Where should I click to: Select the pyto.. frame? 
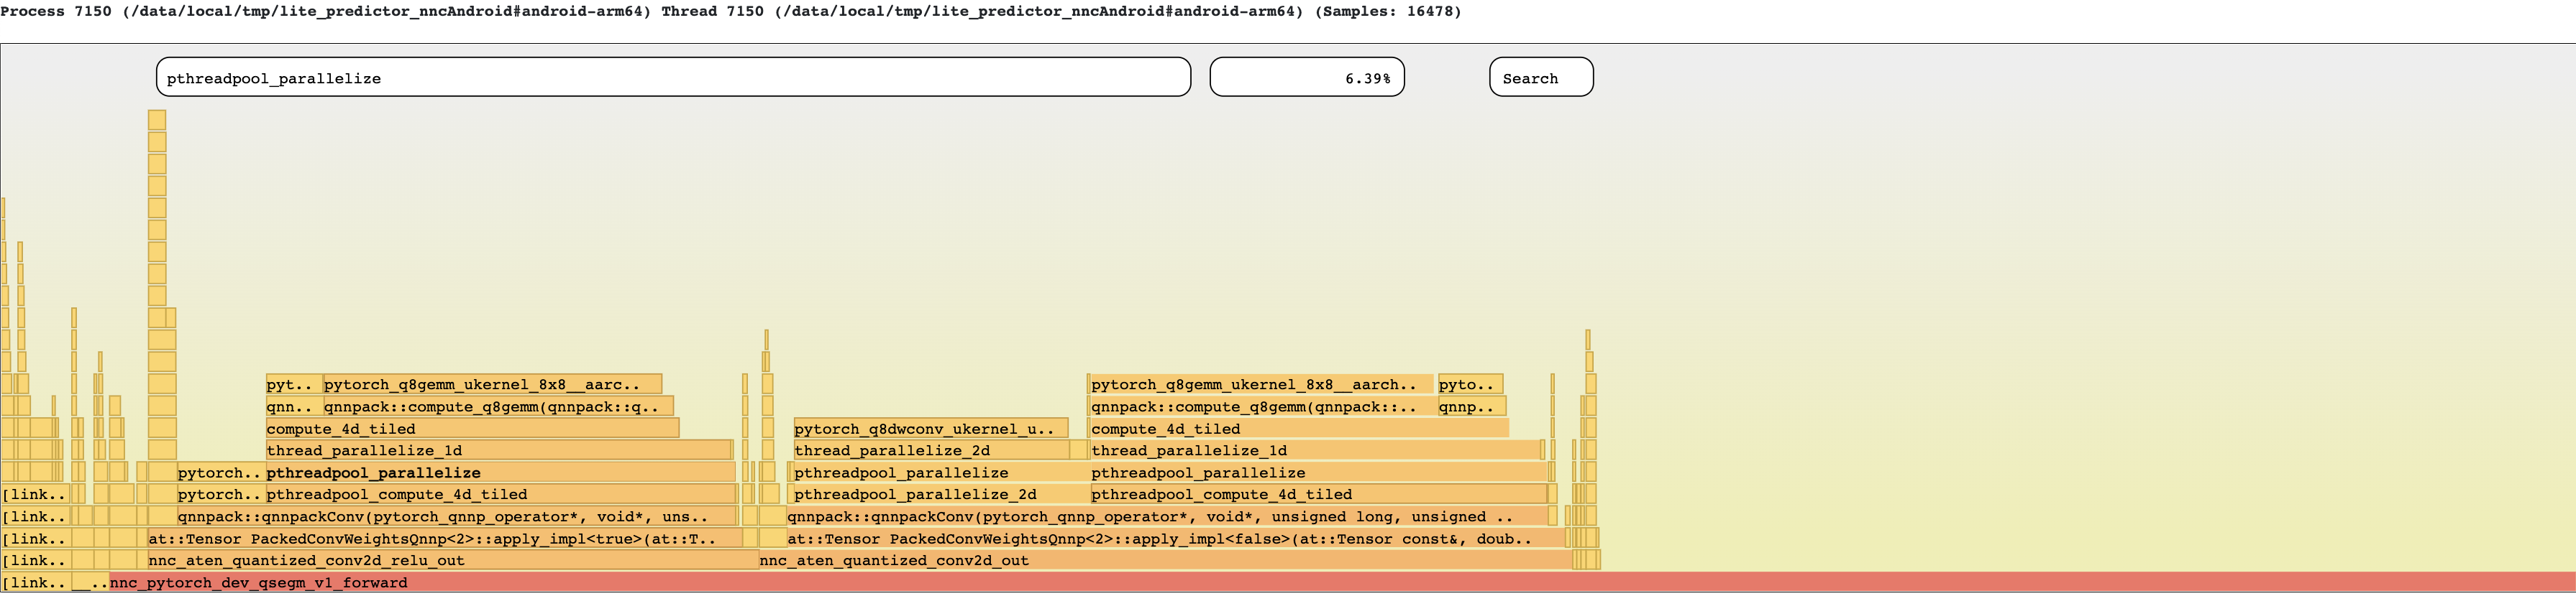[x=1470, y=386]
